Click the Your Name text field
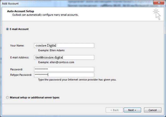 64,45
